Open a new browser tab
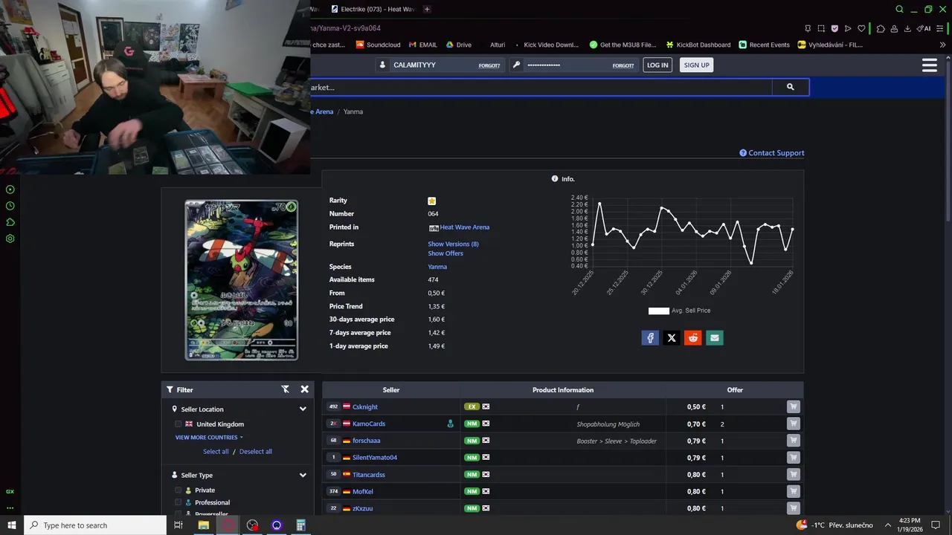 [x=427, y=9]
